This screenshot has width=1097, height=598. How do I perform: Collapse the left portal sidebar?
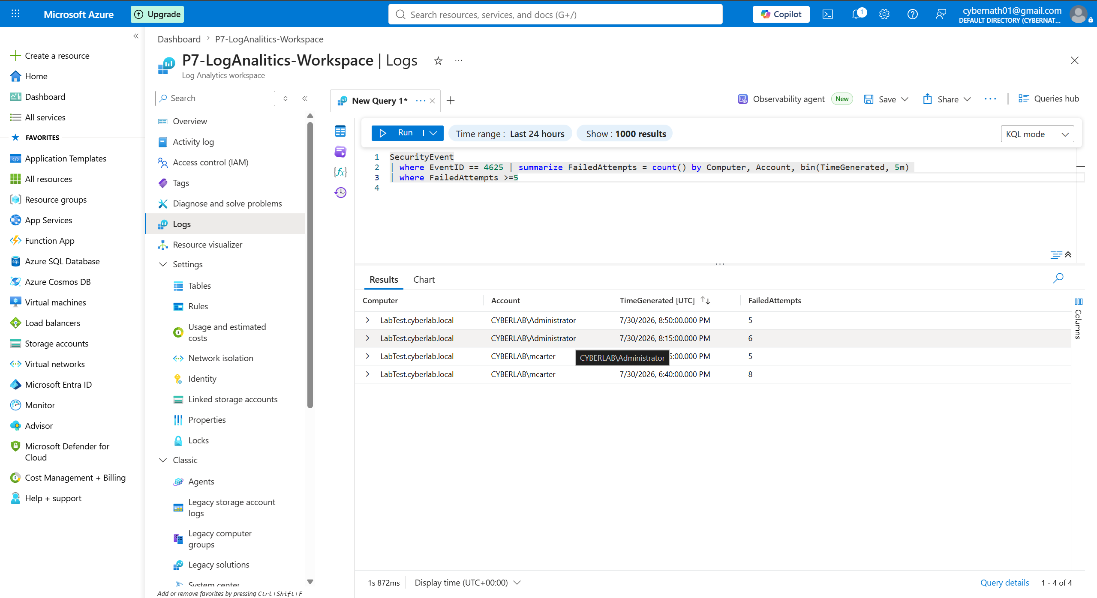(136, 36)
